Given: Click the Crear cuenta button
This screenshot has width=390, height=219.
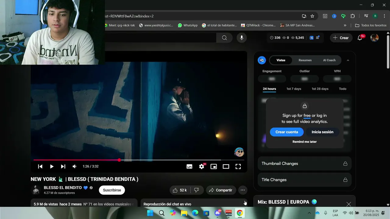Looking at the screenshot, I should [x=287, y=132].
